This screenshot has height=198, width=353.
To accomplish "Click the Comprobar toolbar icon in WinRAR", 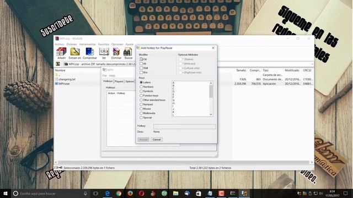I will tap(89, 53).
